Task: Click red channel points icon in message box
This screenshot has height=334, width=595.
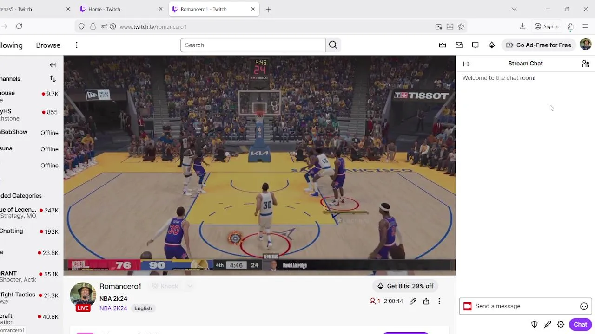Action: click(x=468, y=306)
